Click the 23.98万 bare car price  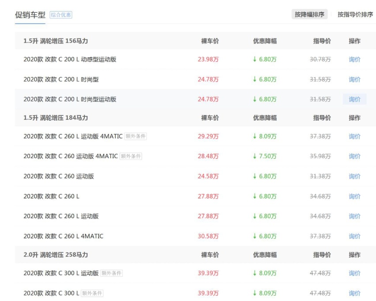tap(208, 59)
